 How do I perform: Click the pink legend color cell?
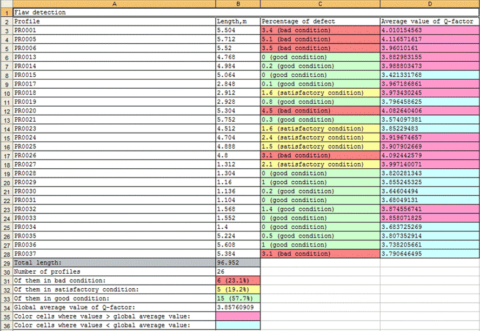pyautogui.click(x=237, y=316)
